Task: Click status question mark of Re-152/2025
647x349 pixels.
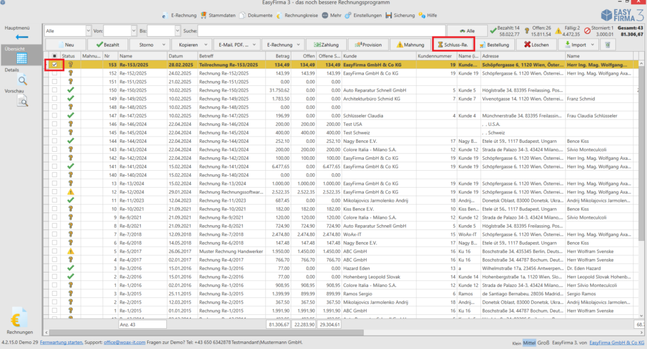Action: pos(71,73)
